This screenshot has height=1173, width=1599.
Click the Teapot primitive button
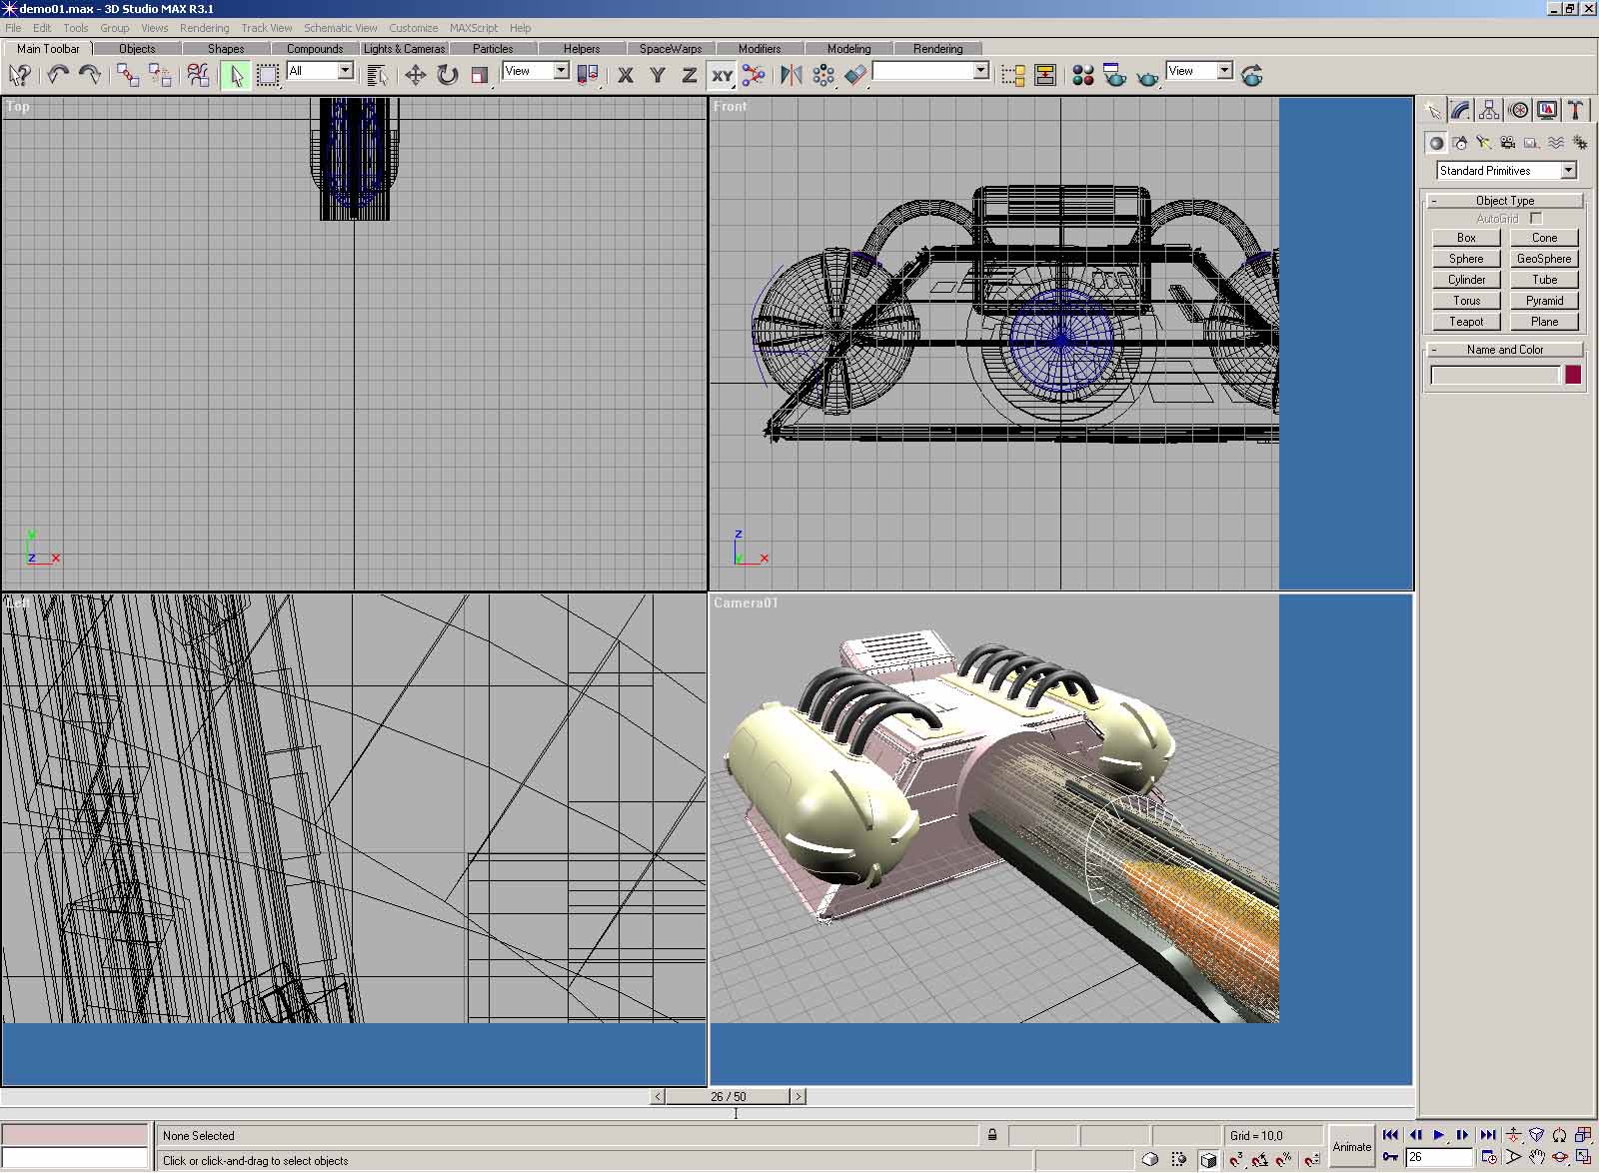[x=1466, y=322]
